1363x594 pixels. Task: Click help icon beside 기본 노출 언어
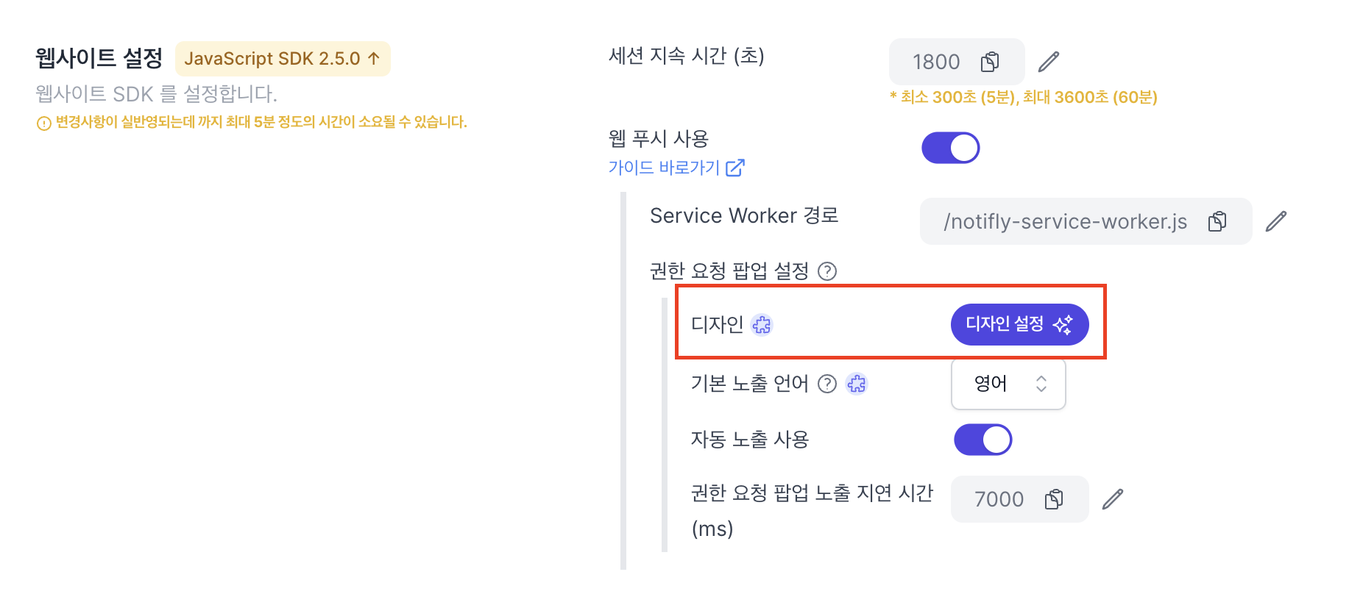pos(827,384)
